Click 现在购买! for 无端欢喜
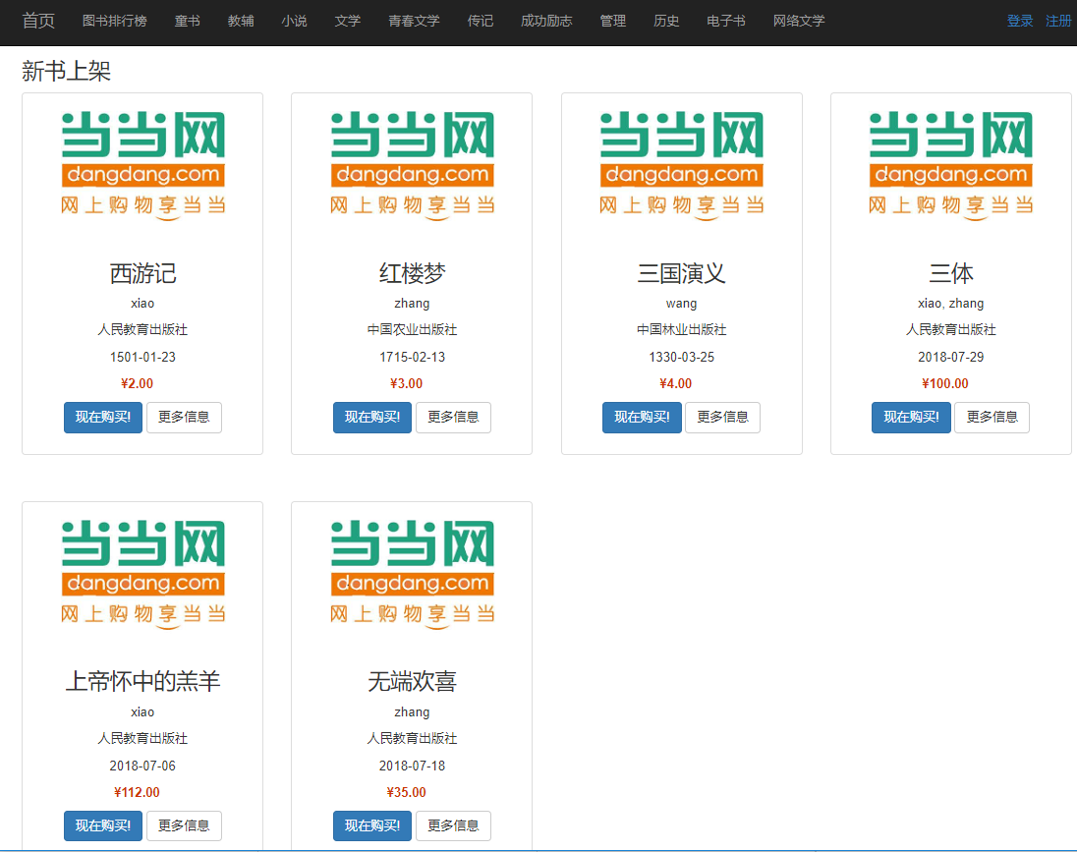 (x=372, y=825)
